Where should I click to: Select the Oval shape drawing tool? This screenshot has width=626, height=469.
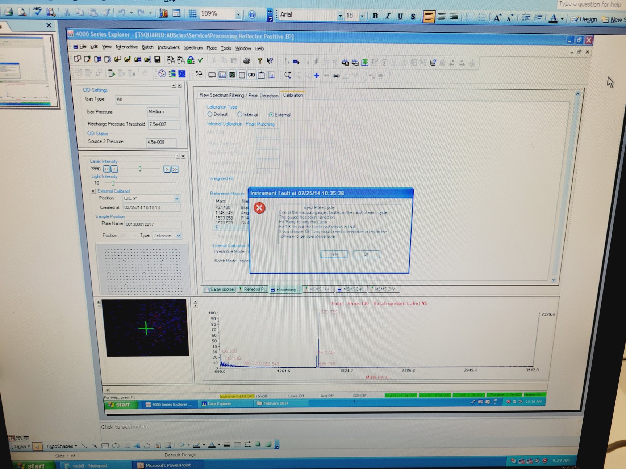(x=116, y=446)
